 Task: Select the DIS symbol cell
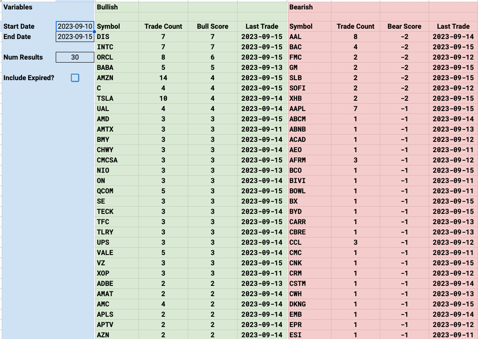[x=117, y=36]
